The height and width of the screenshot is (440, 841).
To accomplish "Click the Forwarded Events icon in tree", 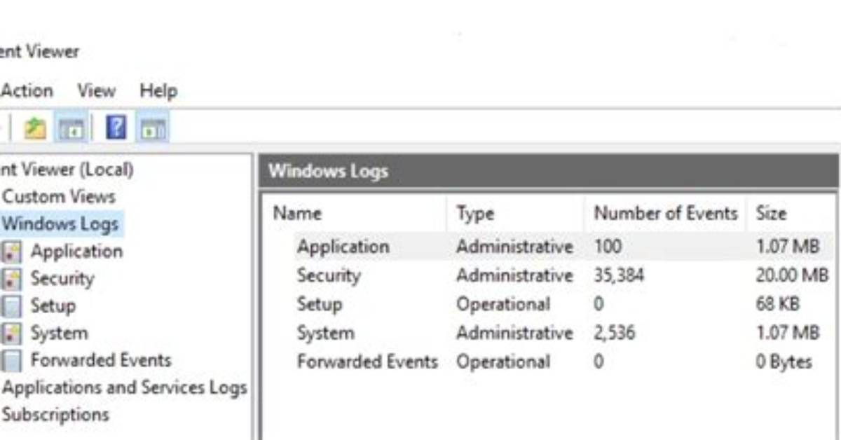I will tap(11, 361).
